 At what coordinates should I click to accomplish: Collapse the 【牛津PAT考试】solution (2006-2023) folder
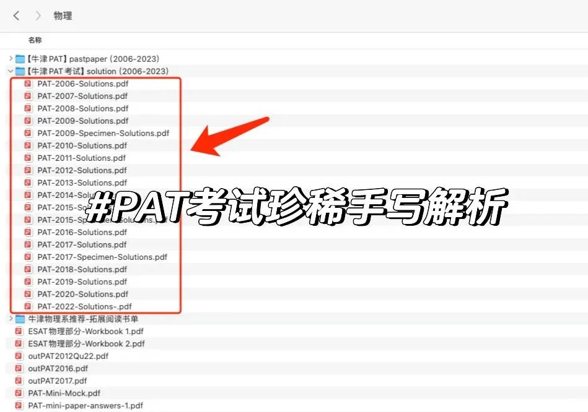point(11,71)
